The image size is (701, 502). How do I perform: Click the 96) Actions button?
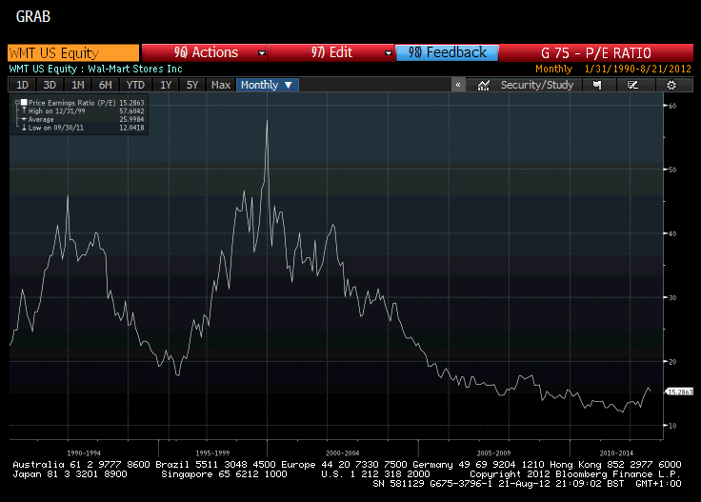205,52
